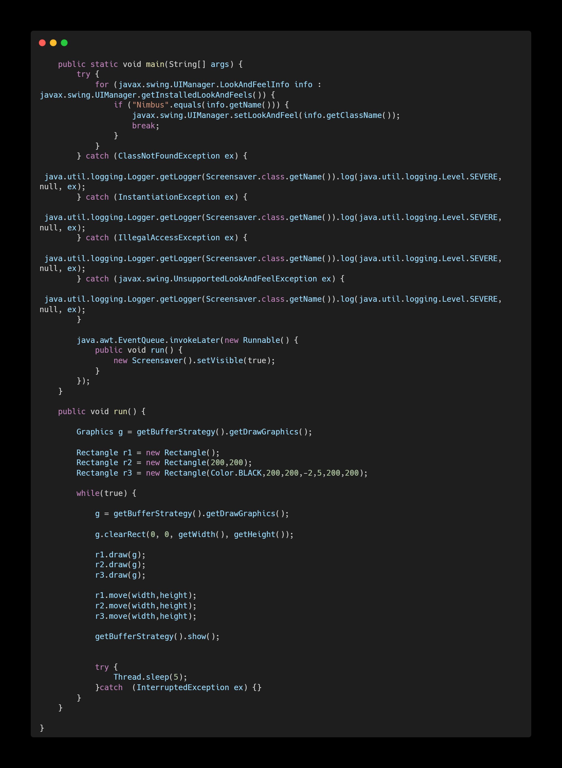
Task: Click the "Nimbus" equals if-statement line
Action: point(201,105)
